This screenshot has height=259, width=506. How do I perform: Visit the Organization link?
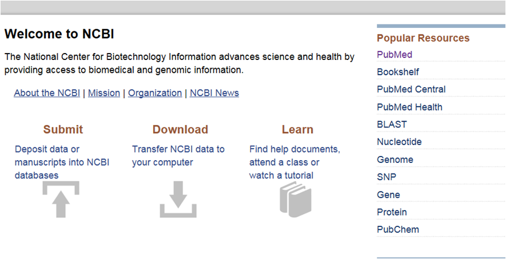(155, 93)
